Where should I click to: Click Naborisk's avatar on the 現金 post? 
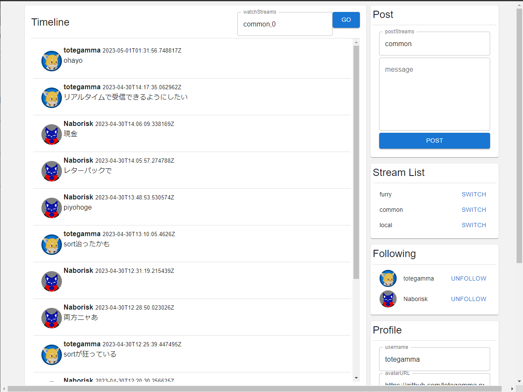52,135
